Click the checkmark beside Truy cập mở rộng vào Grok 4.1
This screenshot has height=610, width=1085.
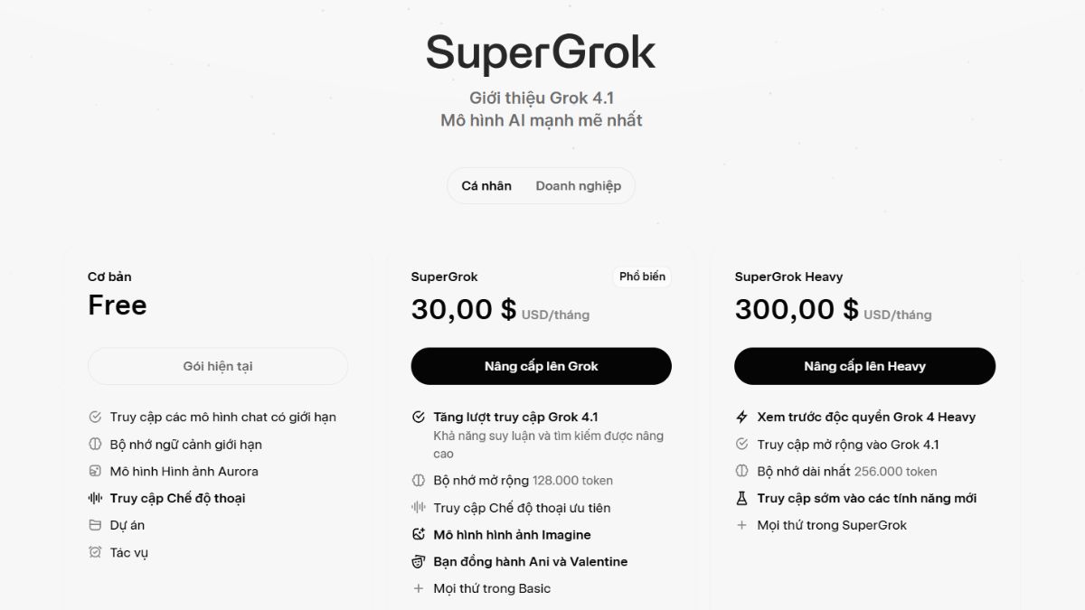click(x=741, y=444)
